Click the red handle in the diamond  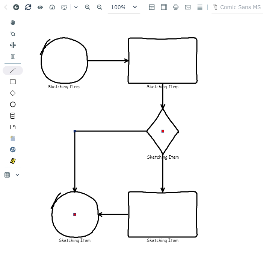(163, 131)
